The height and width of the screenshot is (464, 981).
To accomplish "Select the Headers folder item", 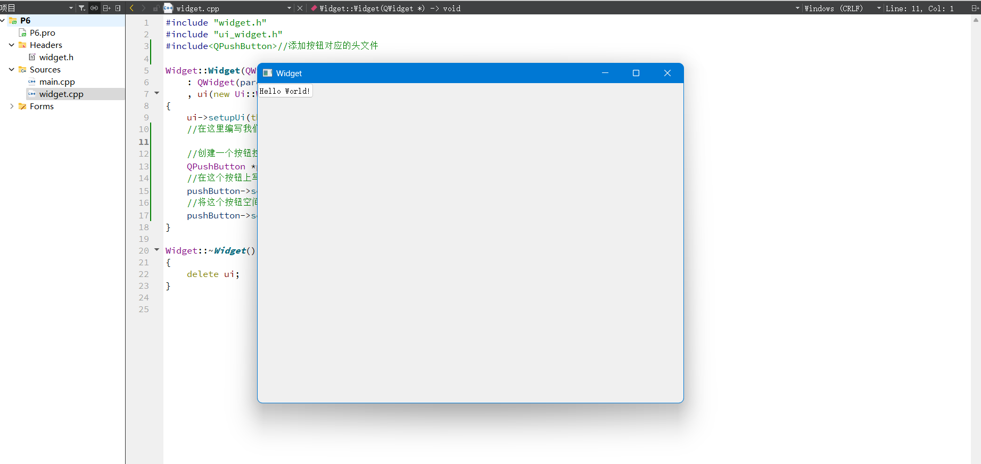I will 46,45.
